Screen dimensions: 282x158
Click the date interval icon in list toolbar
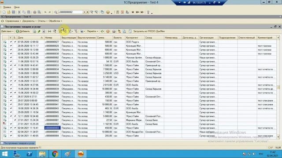[x=49, y=31]
